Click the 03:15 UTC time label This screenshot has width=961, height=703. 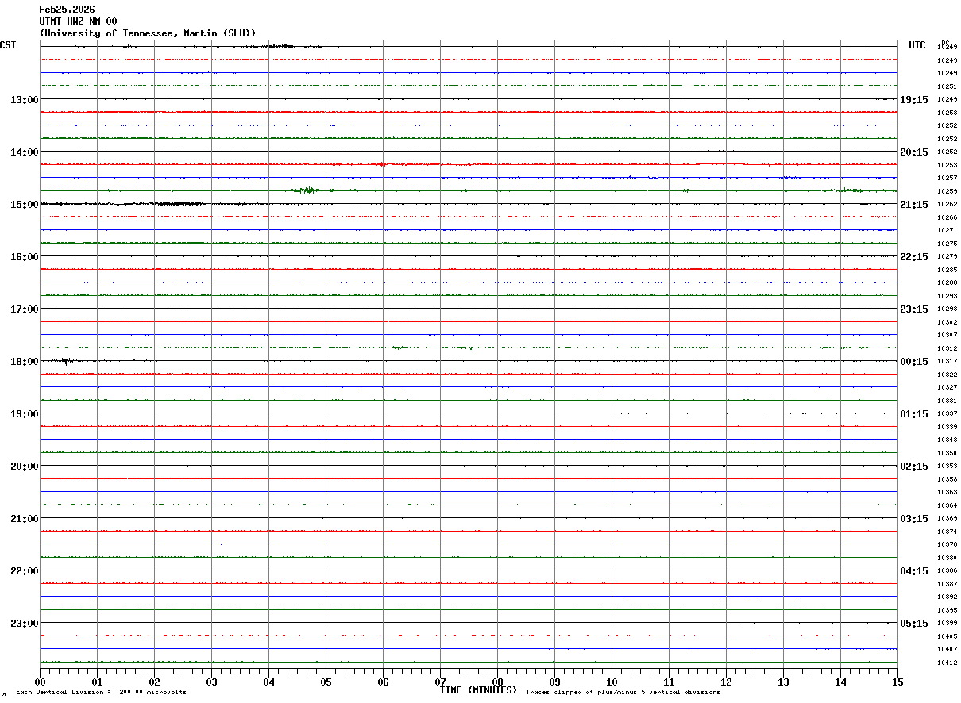914,519
